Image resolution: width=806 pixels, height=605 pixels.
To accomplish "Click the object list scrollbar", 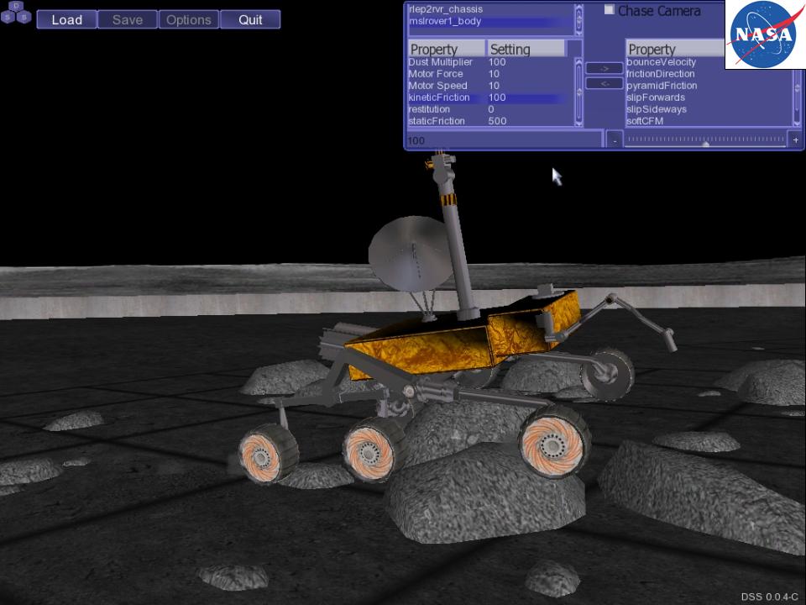I will coord(578,18).
